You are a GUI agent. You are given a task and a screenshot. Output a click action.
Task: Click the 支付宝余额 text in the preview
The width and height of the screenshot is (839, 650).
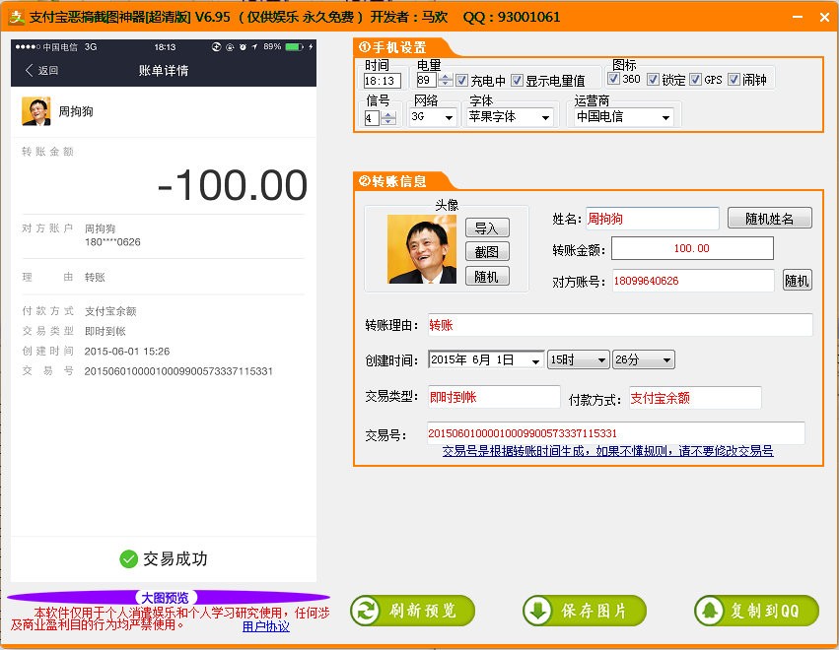(x=110, y=311)
